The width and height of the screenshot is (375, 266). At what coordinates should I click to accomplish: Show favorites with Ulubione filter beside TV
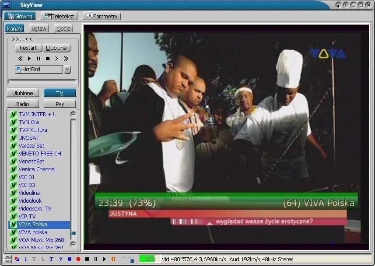coord(23,93)
